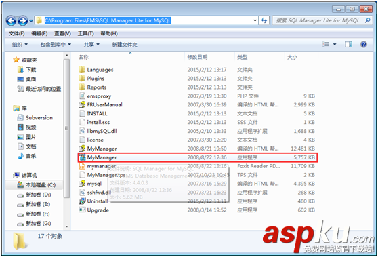Screen dimensions: 378x257
Task: Open recent pages dropdown beside navigation arrows
Action: pyautogui.click(x=31, y=21)
